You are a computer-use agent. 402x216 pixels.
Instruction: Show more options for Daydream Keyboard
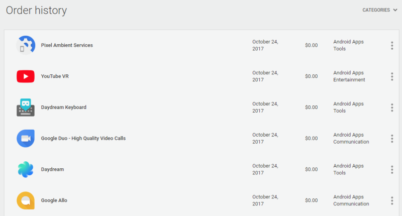point(392,107)
